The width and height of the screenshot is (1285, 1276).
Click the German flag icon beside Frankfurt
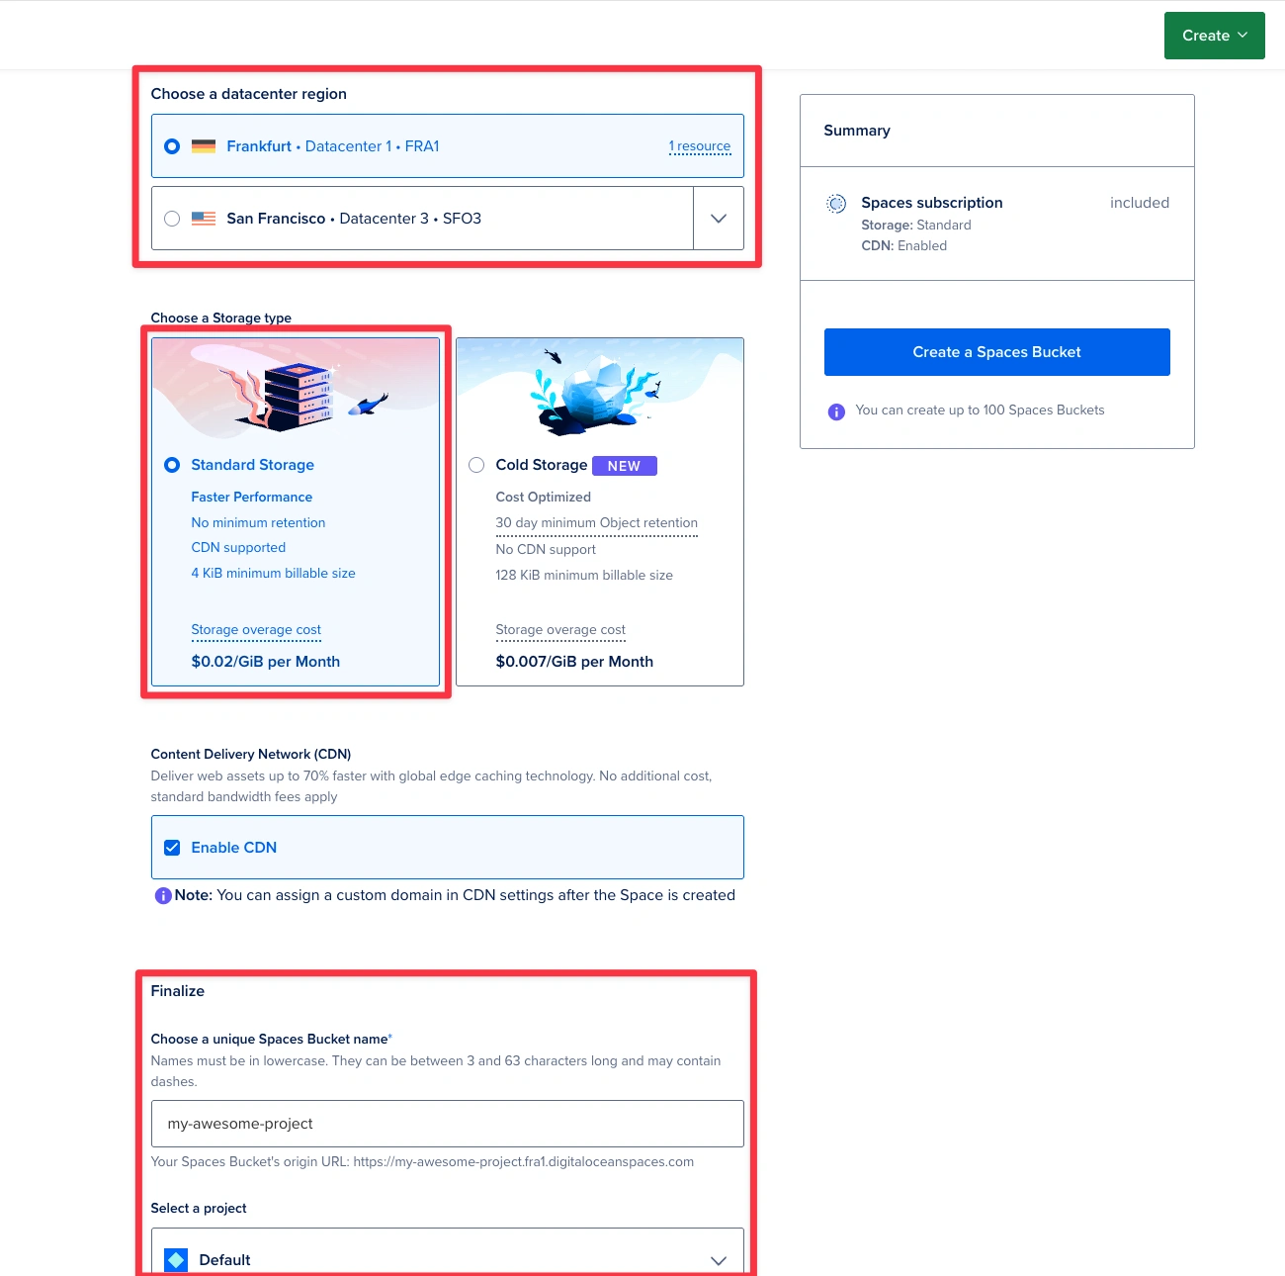pos(204,146)
